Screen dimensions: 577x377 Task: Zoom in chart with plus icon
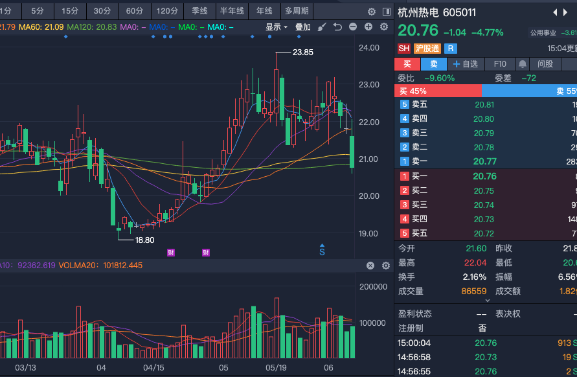click(368, 27)
